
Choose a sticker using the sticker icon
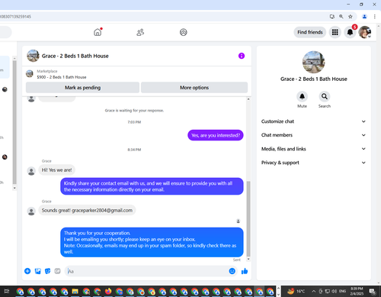(47, 271)
